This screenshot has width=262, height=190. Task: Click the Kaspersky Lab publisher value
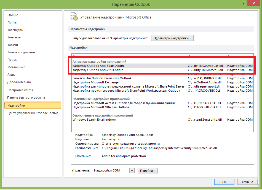[111, 139]
